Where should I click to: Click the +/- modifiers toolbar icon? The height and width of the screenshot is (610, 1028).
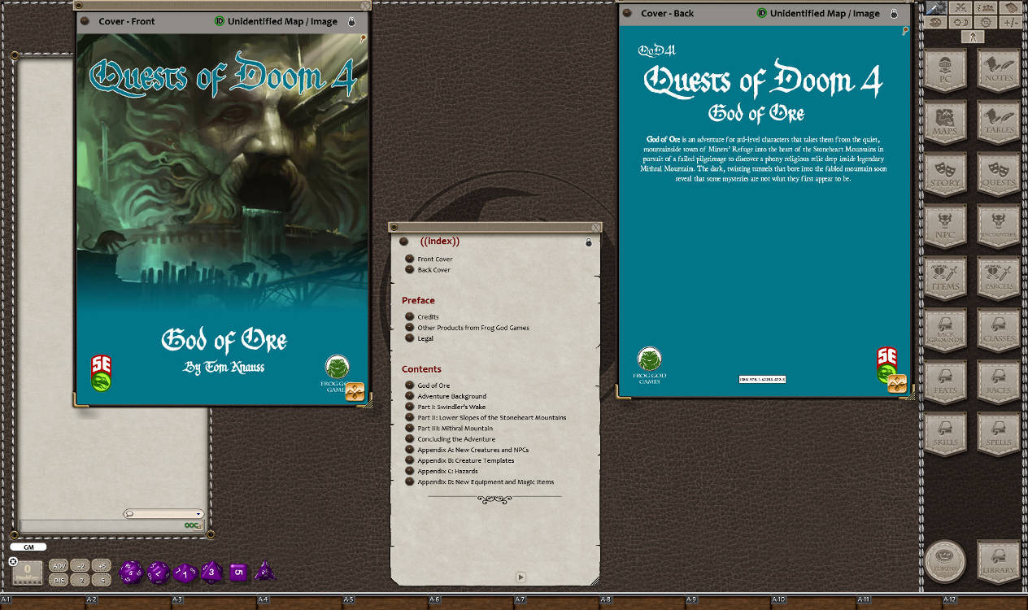click(1011, 23)
